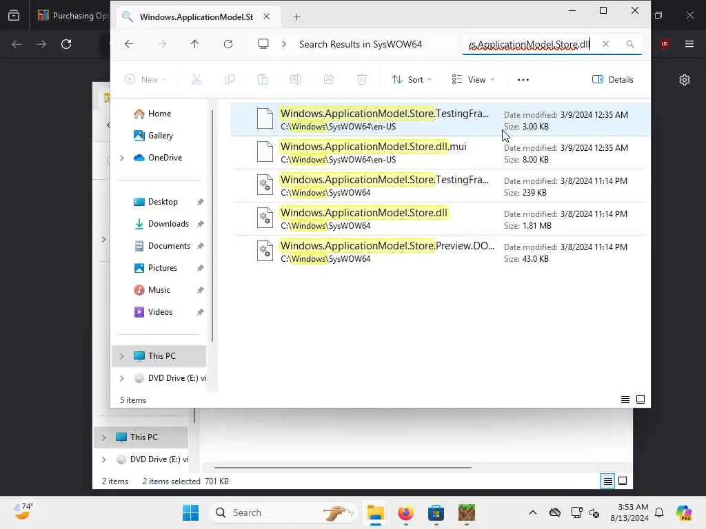Open the See more options menu

tap(523, 80)
